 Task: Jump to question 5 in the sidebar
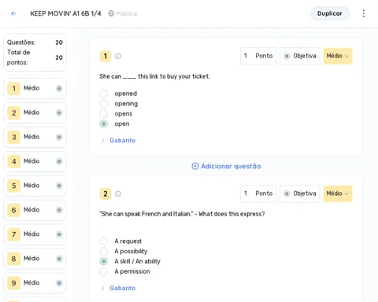pos(35,186)
